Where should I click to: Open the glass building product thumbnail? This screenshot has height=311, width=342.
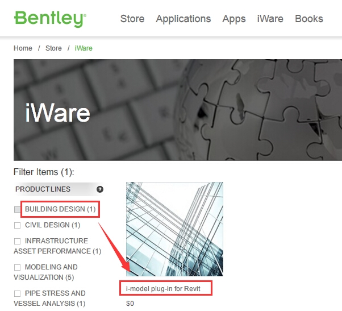[174, 229]
